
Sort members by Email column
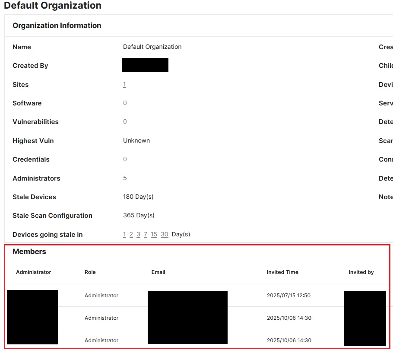click(x=158, y=272)
